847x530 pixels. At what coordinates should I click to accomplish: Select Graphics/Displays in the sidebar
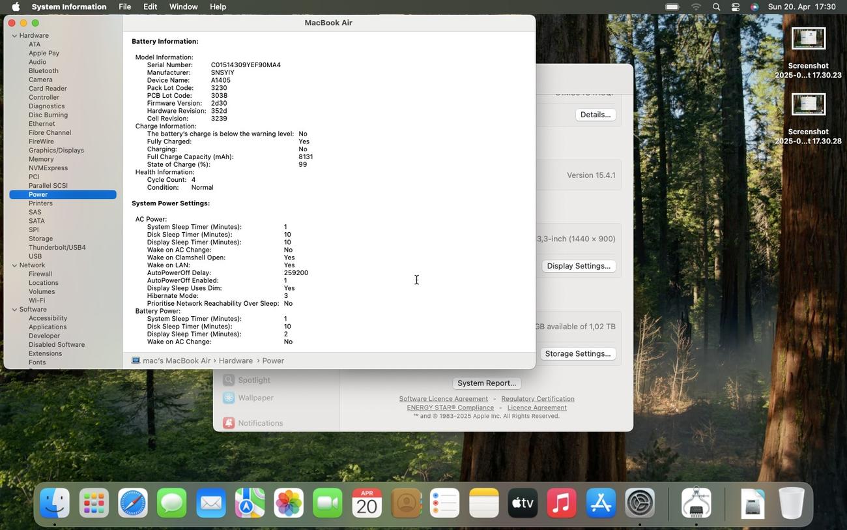56,151
